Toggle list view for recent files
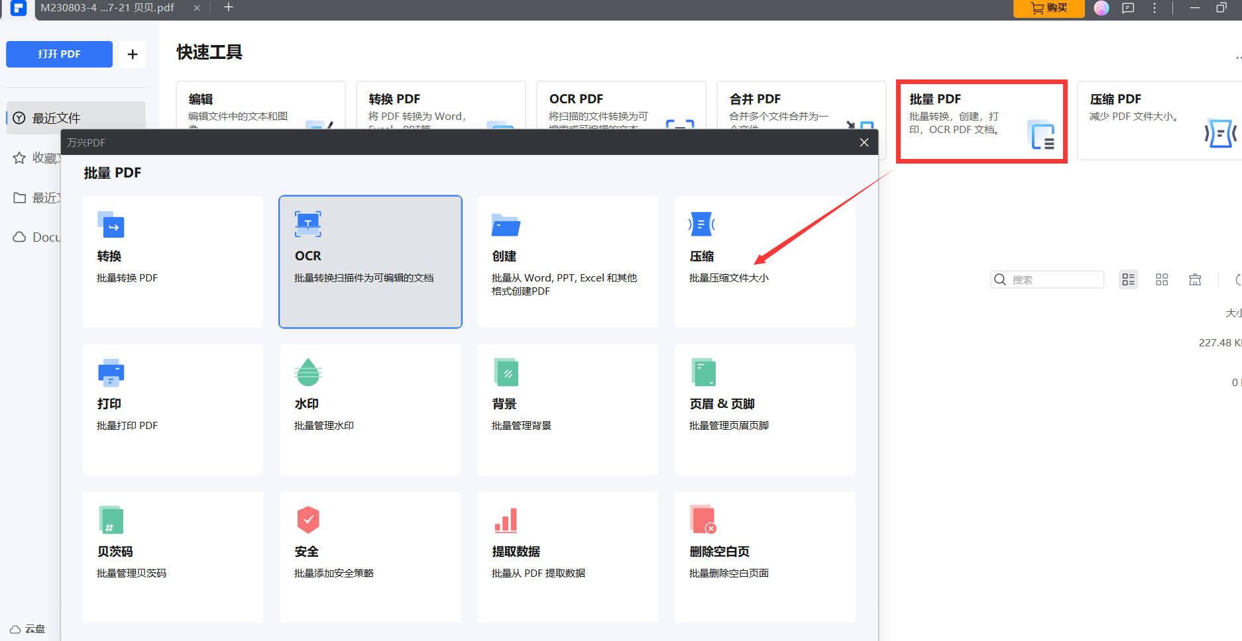This screenshot has height=641, width=1242. pos(1128,279)
